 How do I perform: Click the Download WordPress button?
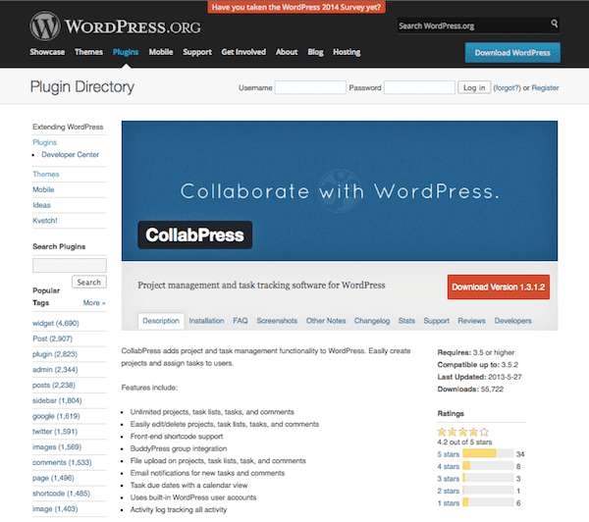512,53
